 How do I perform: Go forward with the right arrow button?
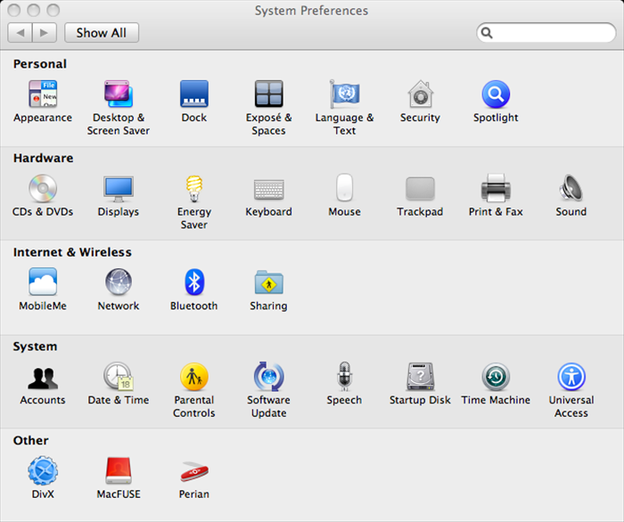point(45,33)
